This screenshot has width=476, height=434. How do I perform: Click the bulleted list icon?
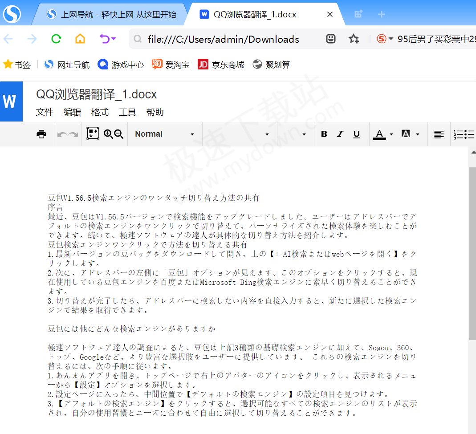(x=471, y=134)
